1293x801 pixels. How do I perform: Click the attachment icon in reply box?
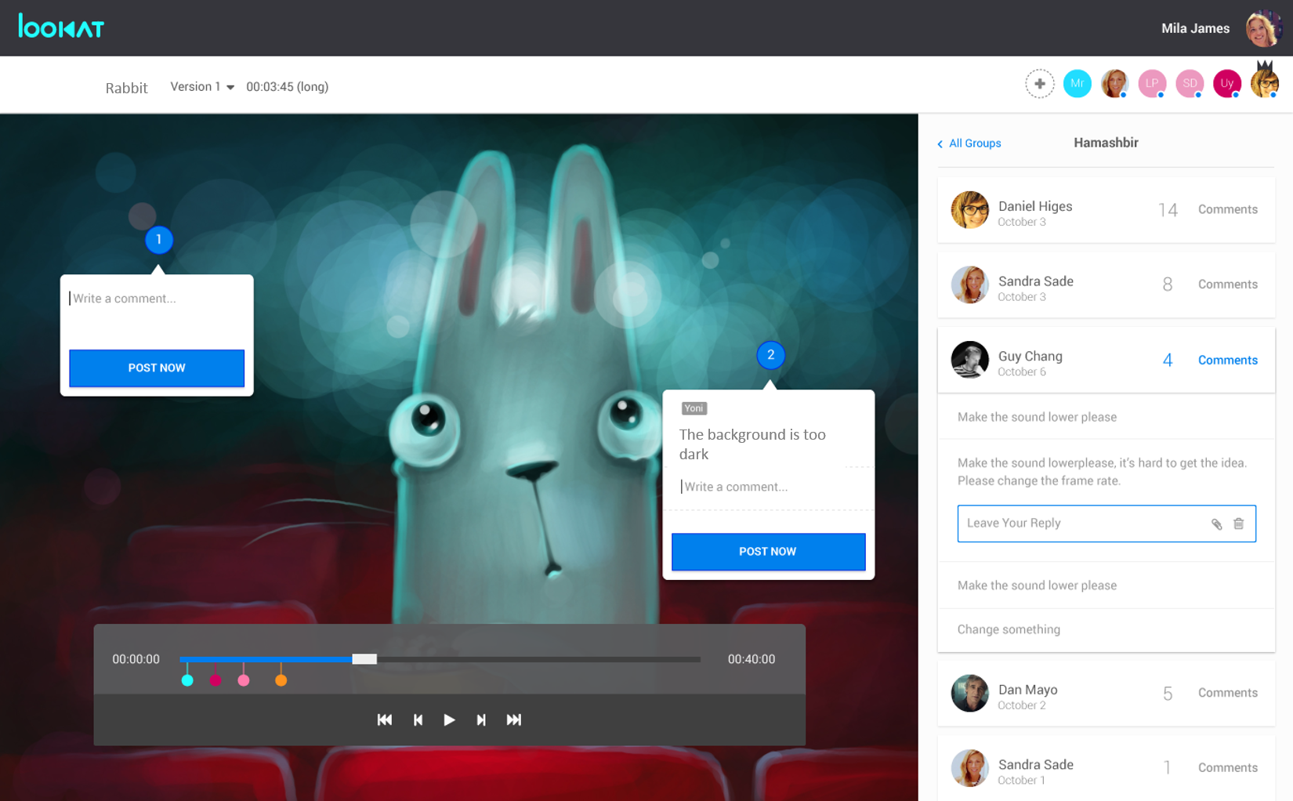1216,524
